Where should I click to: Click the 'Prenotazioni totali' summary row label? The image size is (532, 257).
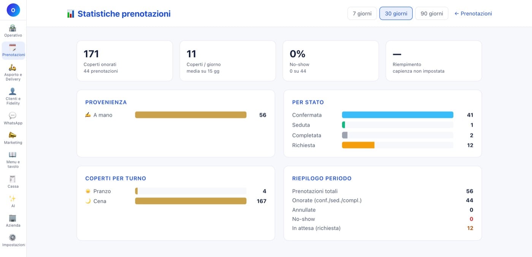pyautogui.click(x=315, y=191)
